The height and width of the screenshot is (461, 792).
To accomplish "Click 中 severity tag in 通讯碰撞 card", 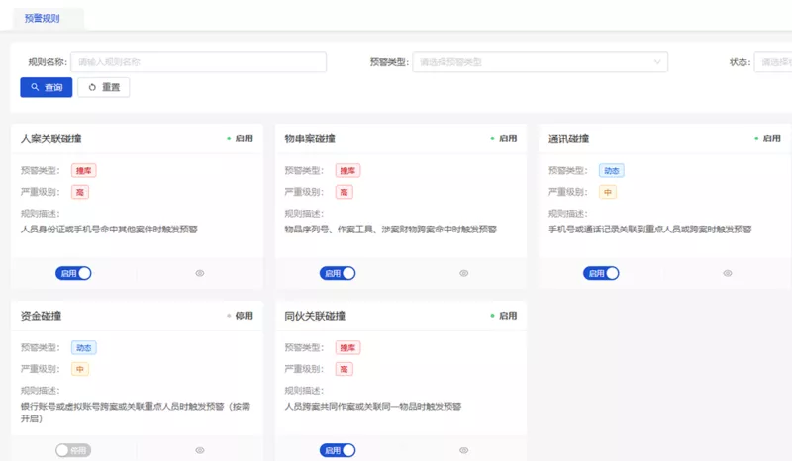I will coord(608,192).
